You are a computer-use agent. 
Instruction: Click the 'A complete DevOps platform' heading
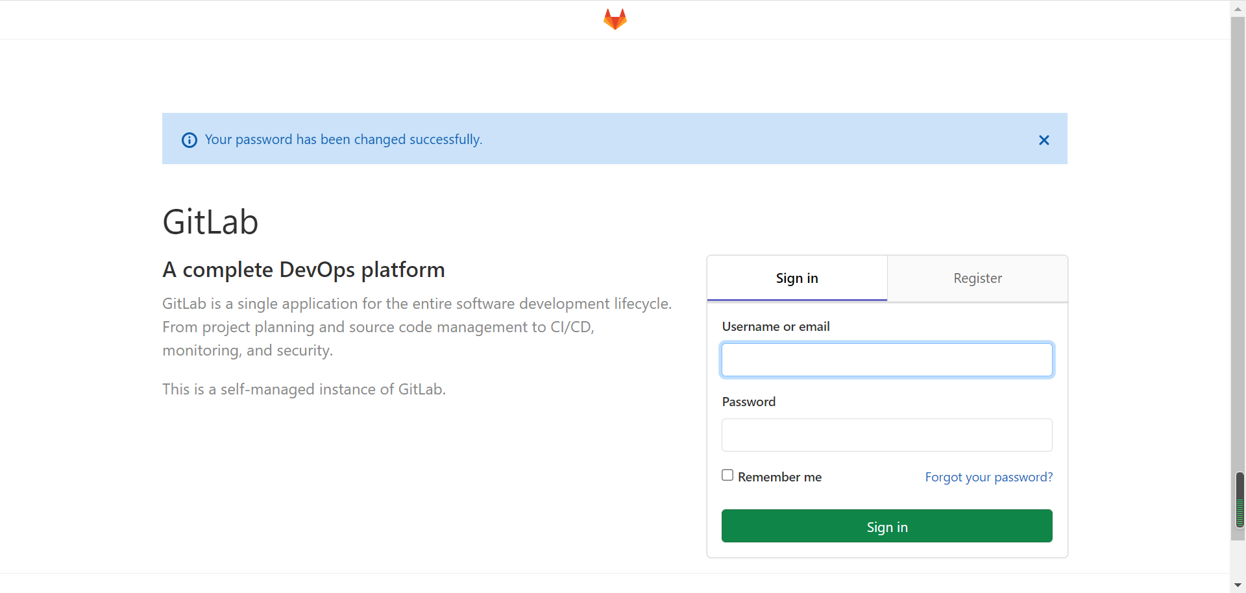tap(304, 269)
